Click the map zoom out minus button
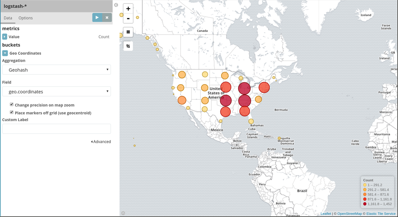398x217 pixels. [128, 18]
